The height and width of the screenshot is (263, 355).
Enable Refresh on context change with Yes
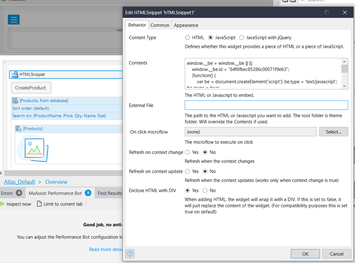[188, 152]
